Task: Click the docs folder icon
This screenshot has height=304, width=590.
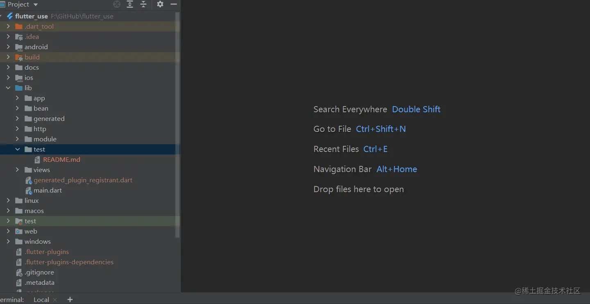Action: point(18,68)
